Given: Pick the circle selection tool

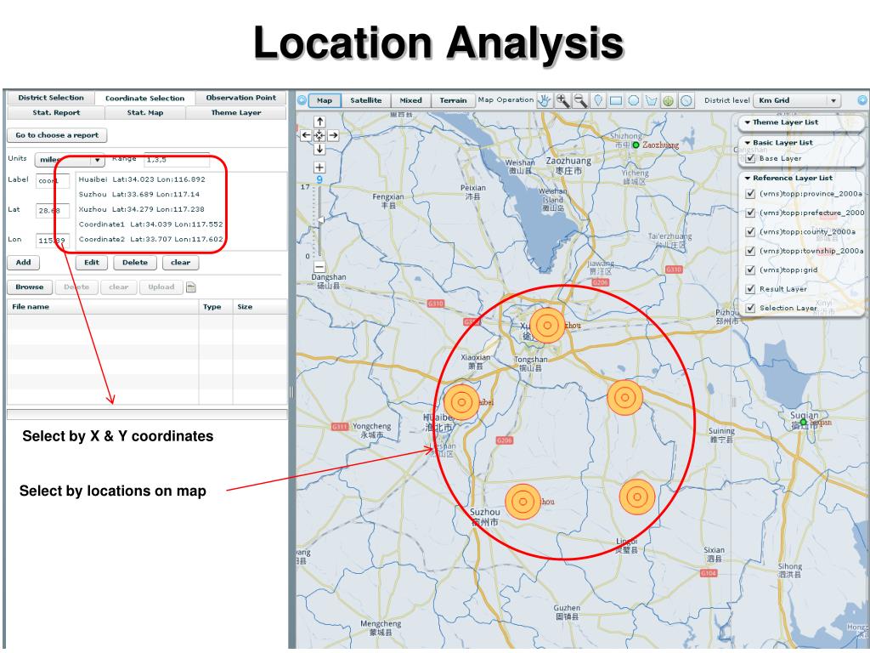Looking at the screenshot, I should pyautogui.click(x=634, y=100).
